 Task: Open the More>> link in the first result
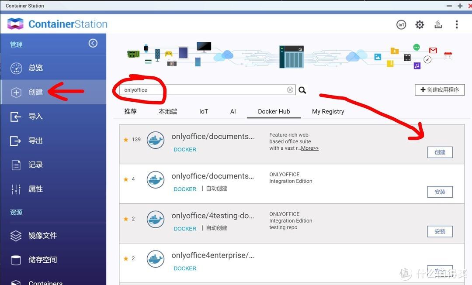310,148
